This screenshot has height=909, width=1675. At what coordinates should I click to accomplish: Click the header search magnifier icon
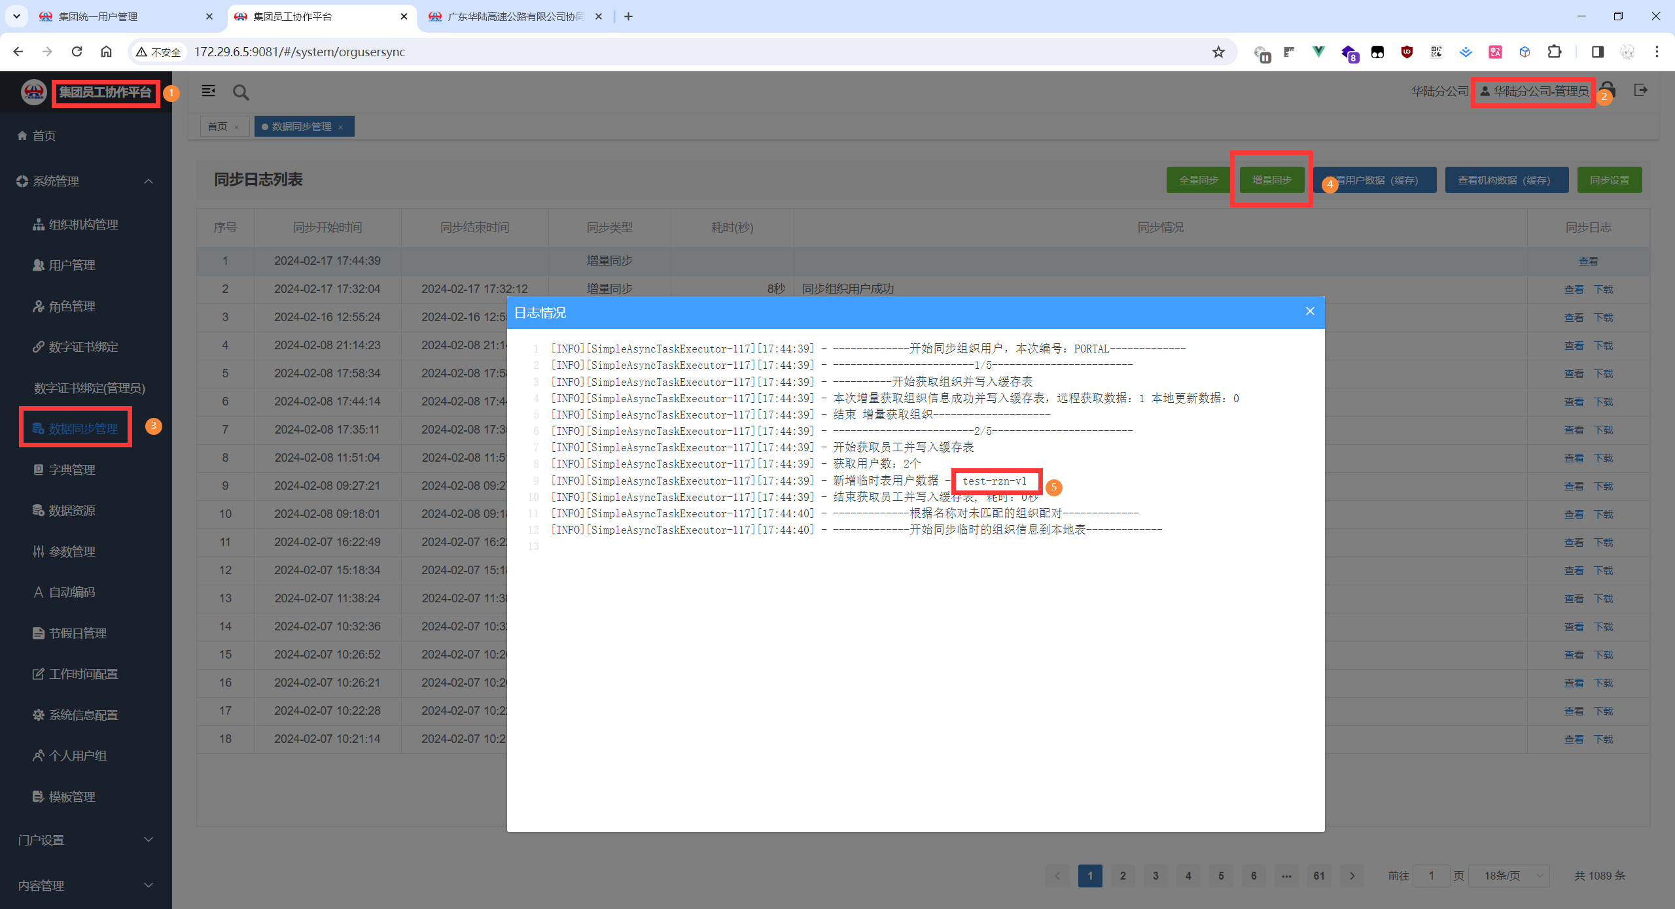click(x=241, y=92)
